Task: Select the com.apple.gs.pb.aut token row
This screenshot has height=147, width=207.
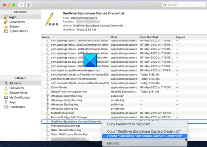Action: pyautogui.click(x=124, y=62)
